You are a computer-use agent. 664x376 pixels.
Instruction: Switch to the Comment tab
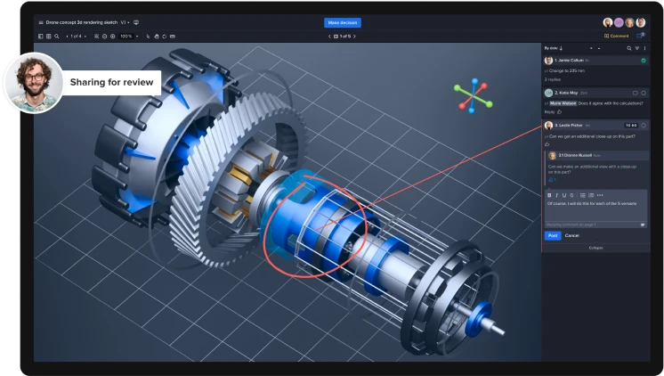point(617,37)
